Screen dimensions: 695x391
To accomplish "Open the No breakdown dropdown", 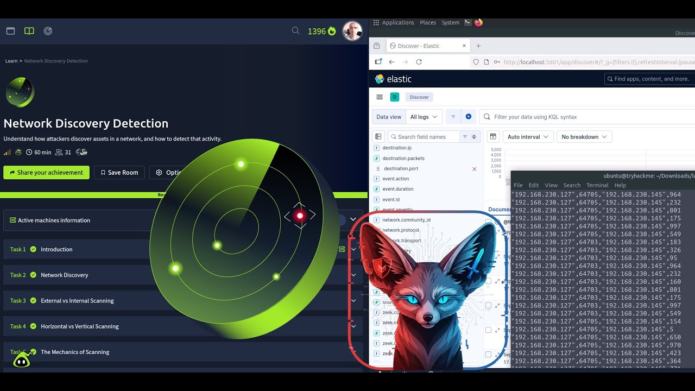I will tap(584, 137).
